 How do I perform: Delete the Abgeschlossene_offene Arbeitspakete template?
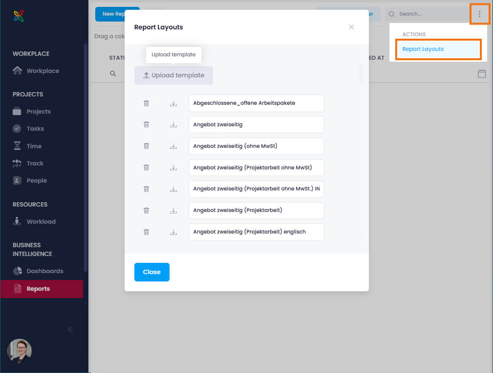pyautogui.click(x=146, y=103)
